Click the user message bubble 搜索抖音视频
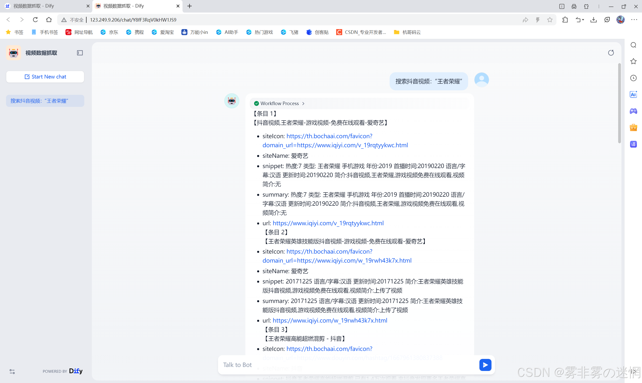The width and height of the screenshot is (642, 383). click(429, 81)
